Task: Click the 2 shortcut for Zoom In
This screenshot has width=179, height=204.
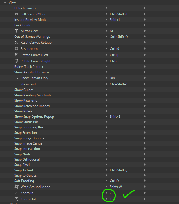Action: 111,193
